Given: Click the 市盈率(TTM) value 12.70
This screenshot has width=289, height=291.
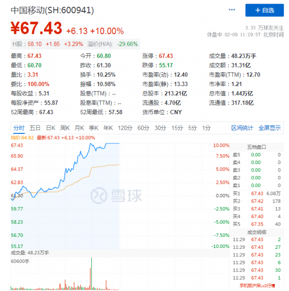Looking at the screenshot, I should 253,75.
